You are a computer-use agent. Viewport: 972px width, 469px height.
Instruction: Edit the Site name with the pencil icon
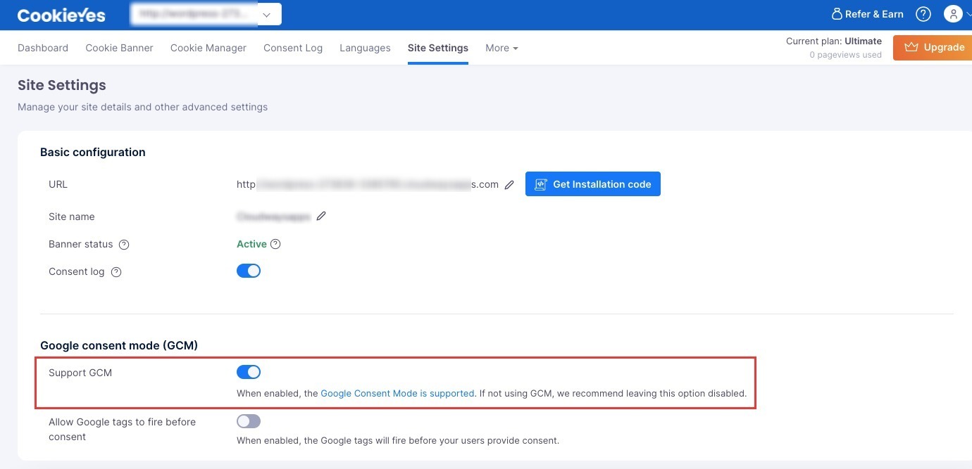(x=321, y=216)
